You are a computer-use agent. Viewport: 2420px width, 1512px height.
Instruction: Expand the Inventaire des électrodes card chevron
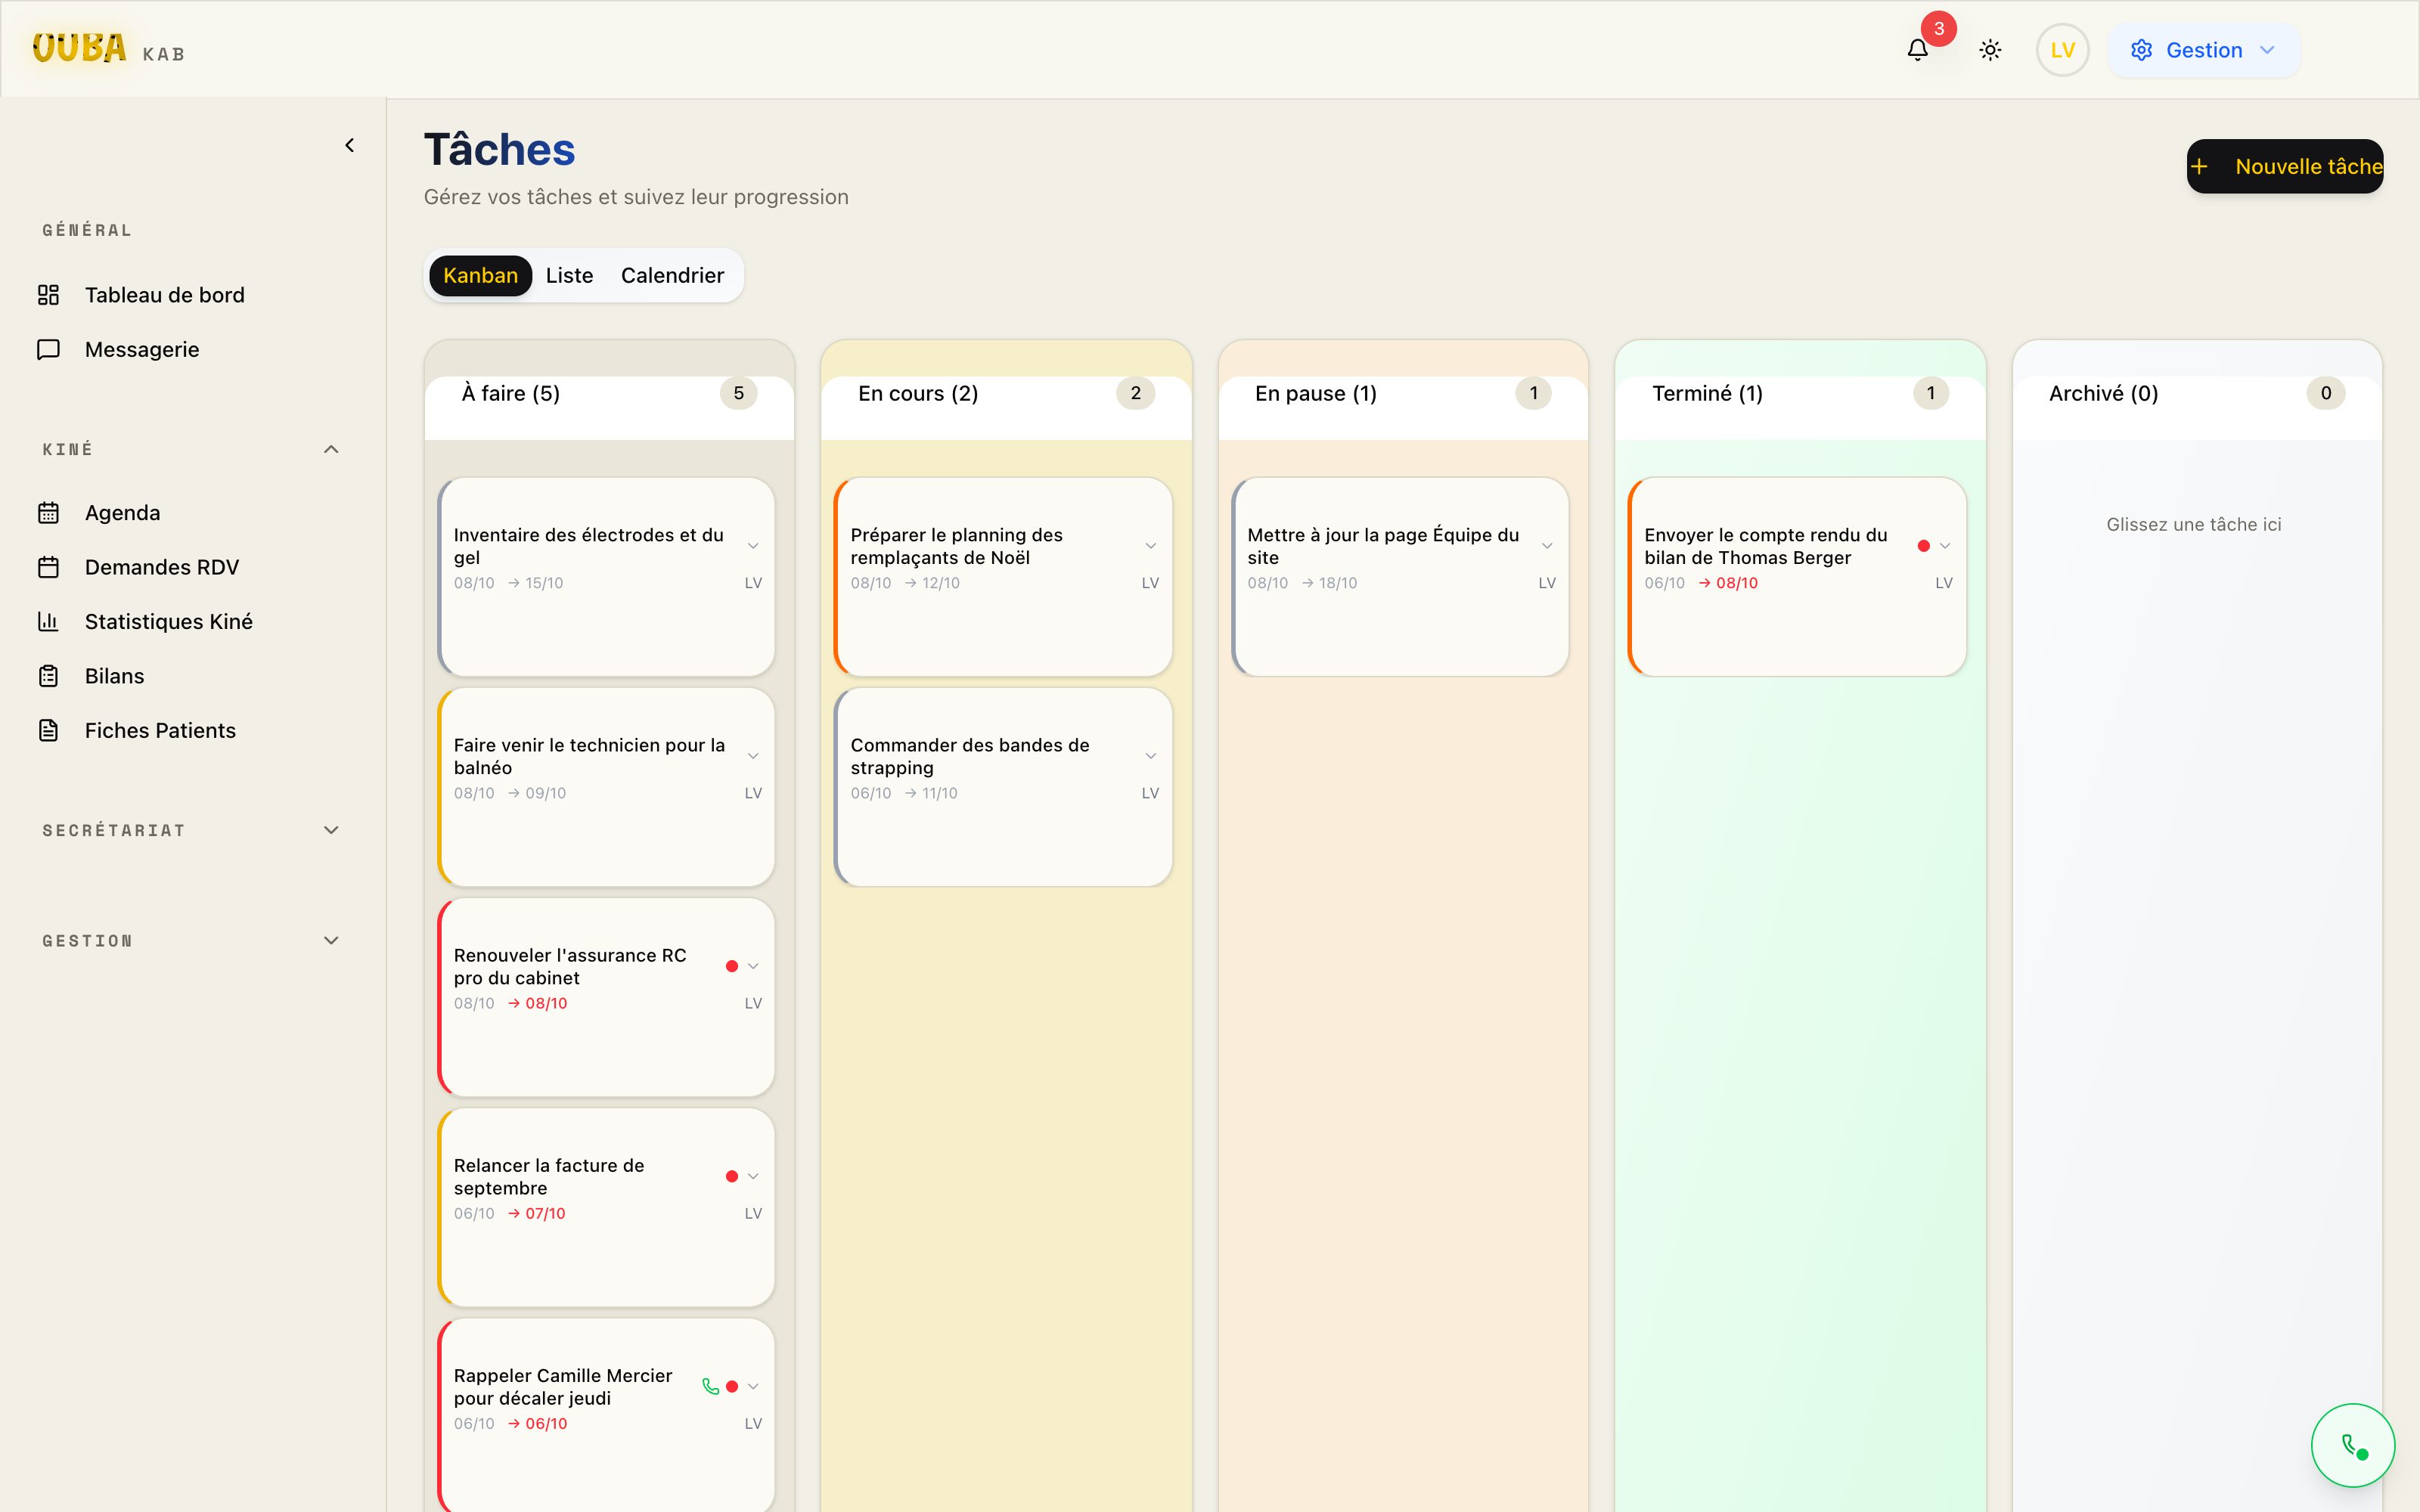coord(753,546)
